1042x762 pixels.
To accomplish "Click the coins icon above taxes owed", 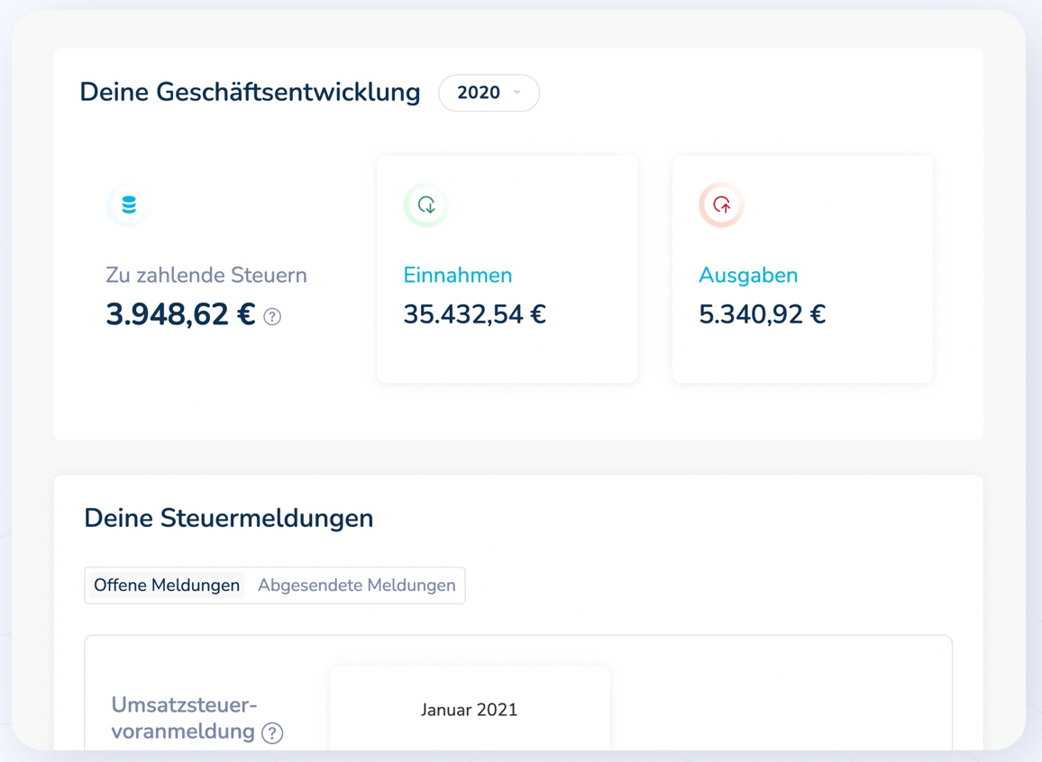I will pyautogui.click(x=129, y=205).
